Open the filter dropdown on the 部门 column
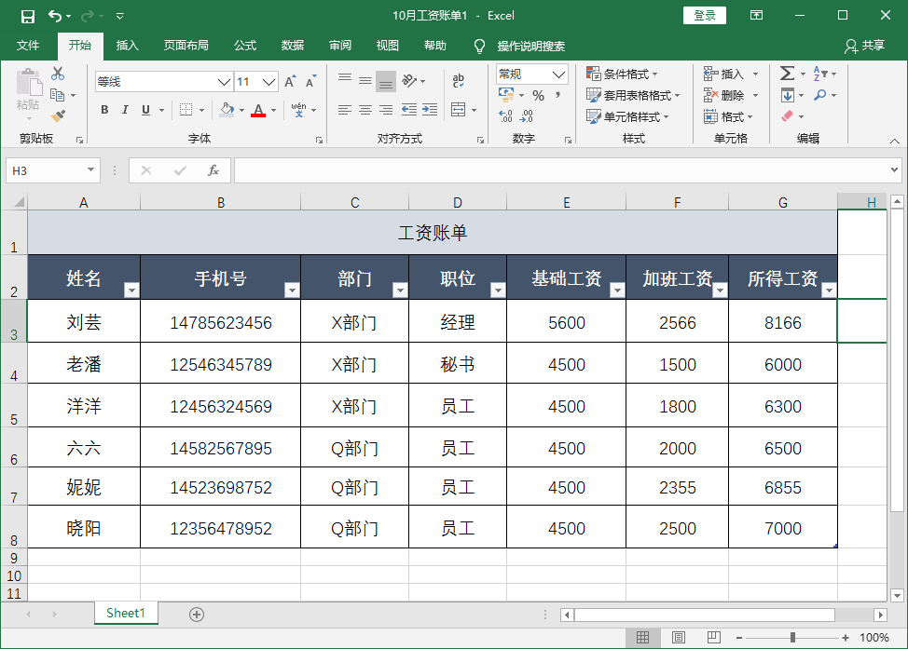Screen dimensions: 908x649 (x=401, y=291)
